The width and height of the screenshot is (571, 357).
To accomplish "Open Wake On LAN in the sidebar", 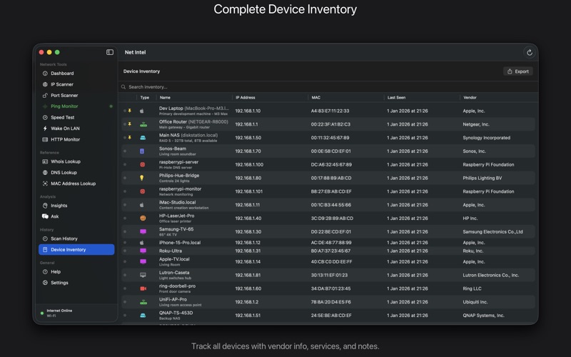I will (x=76, y=129).
